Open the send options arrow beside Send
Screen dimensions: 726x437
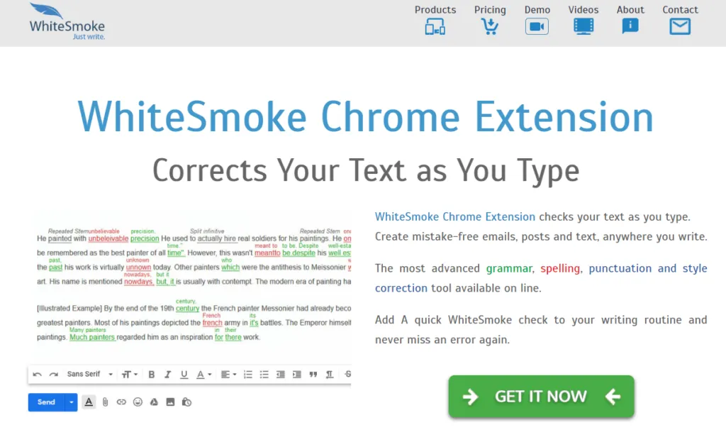(x=71, y=402)
